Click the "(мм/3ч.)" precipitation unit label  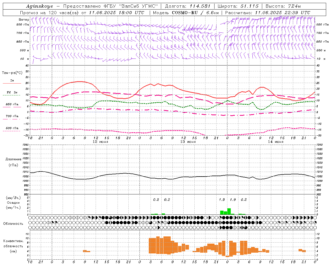coord(13,198)
